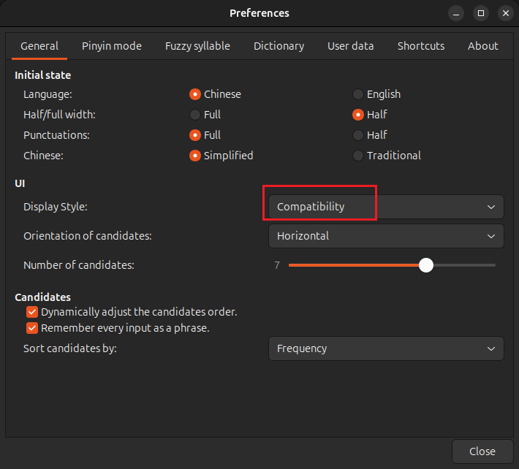519x469 pixels.
Task: Open the Display Style dropdown
Action: click(386, 207)
